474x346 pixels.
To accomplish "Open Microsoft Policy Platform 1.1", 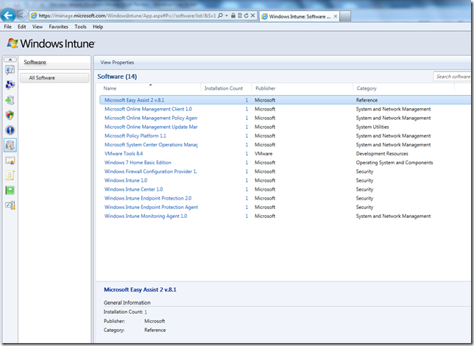I will pyautogui.click(x=135, y=135).
